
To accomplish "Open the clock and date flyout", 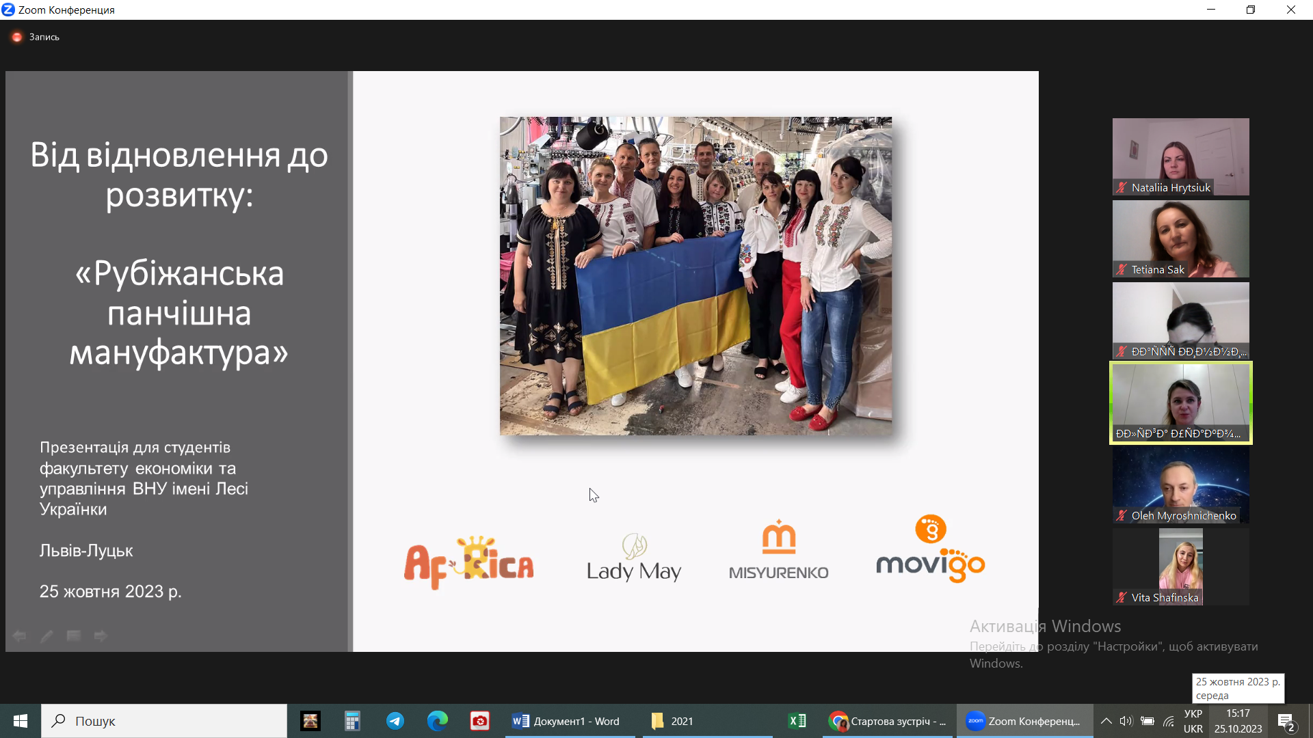I will tap(1238, 721).
